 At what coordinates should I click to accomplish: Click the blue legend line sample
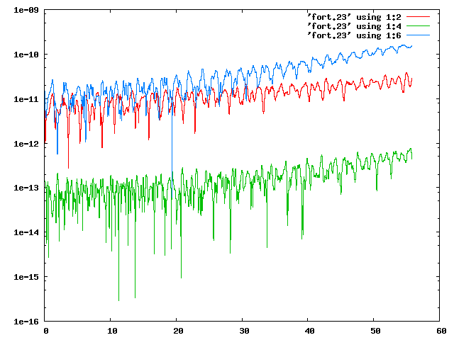[x=418, y=35]
